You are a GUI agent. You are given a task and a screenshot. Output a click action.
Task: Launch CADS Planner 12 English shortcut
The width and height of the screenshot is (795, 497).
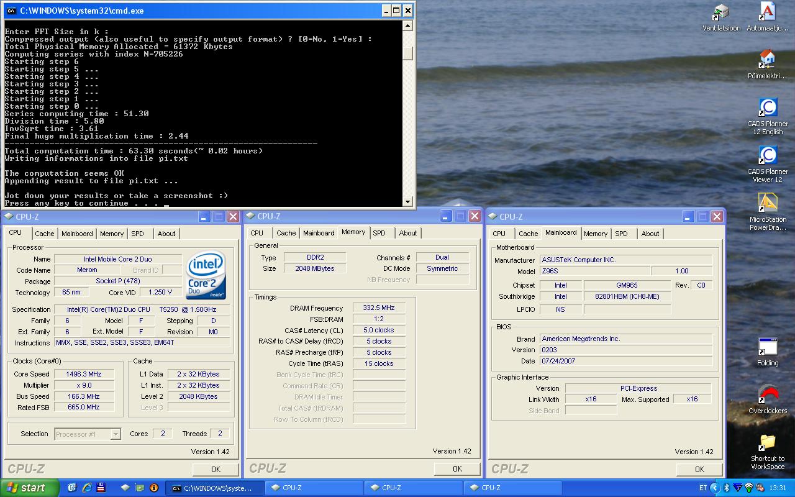pyautogui.click(x=768, y=117)
